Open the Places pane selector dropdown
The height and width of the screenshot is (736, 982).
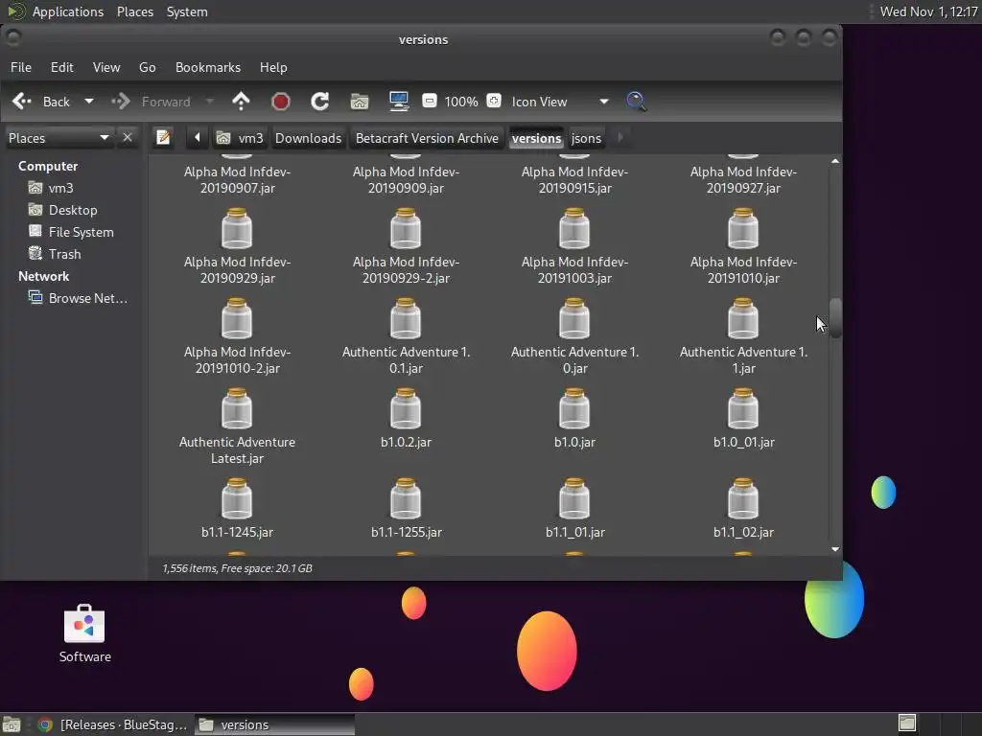[x=58, y=138]
